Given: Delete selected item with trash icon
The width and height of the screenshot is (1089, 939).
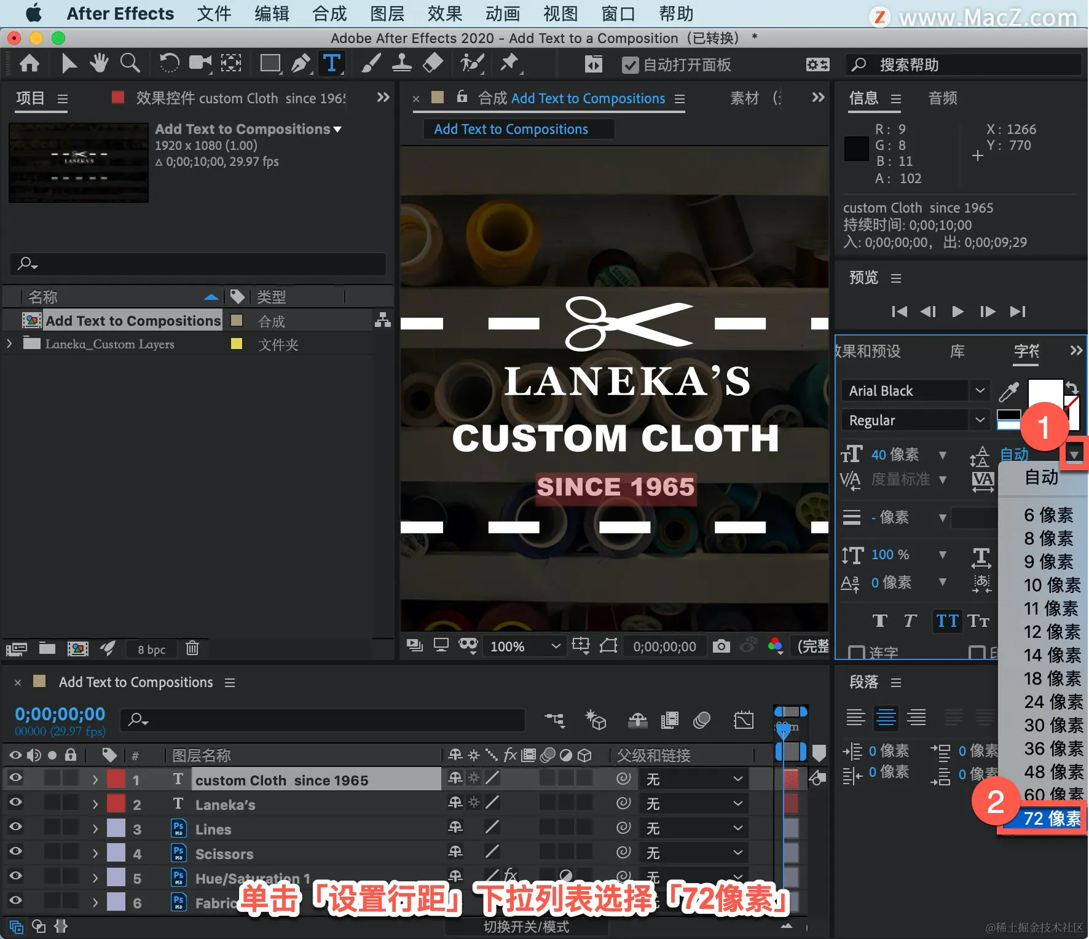Looking at the screenshot, I should [x=192, y=648].
